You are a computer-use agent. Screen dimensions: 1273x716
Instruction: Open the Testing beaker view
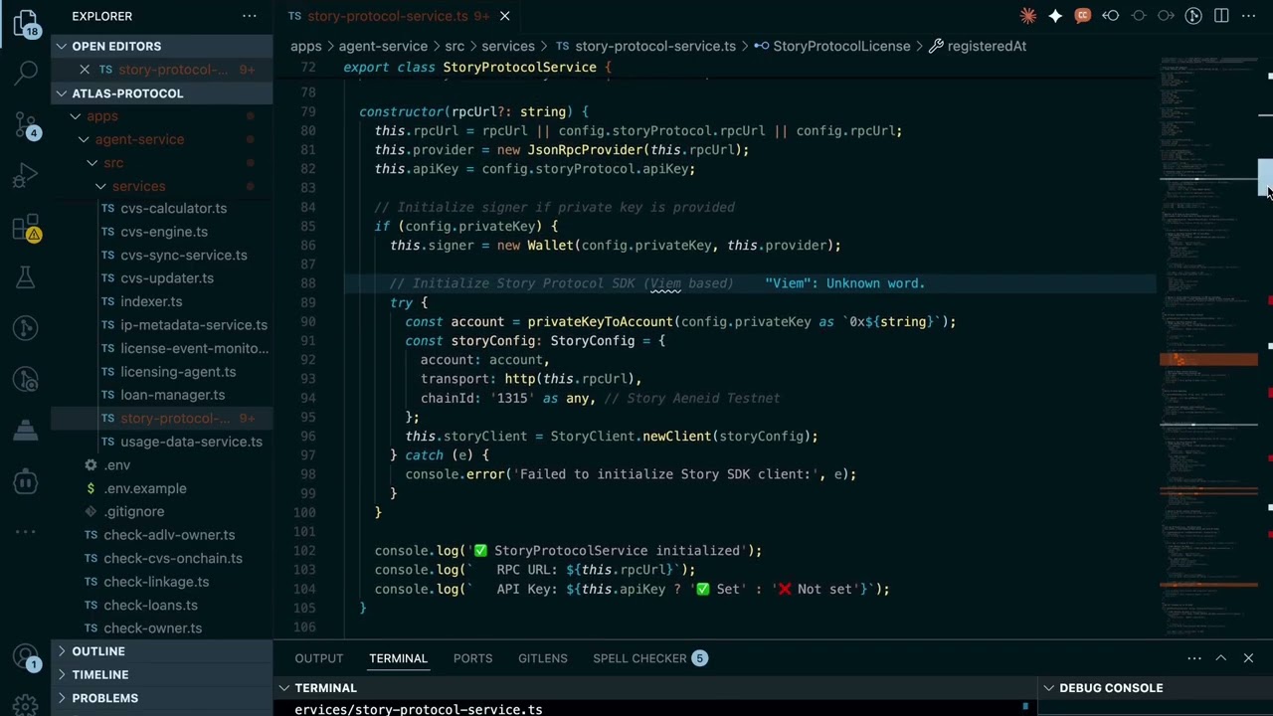pos(26,277)
